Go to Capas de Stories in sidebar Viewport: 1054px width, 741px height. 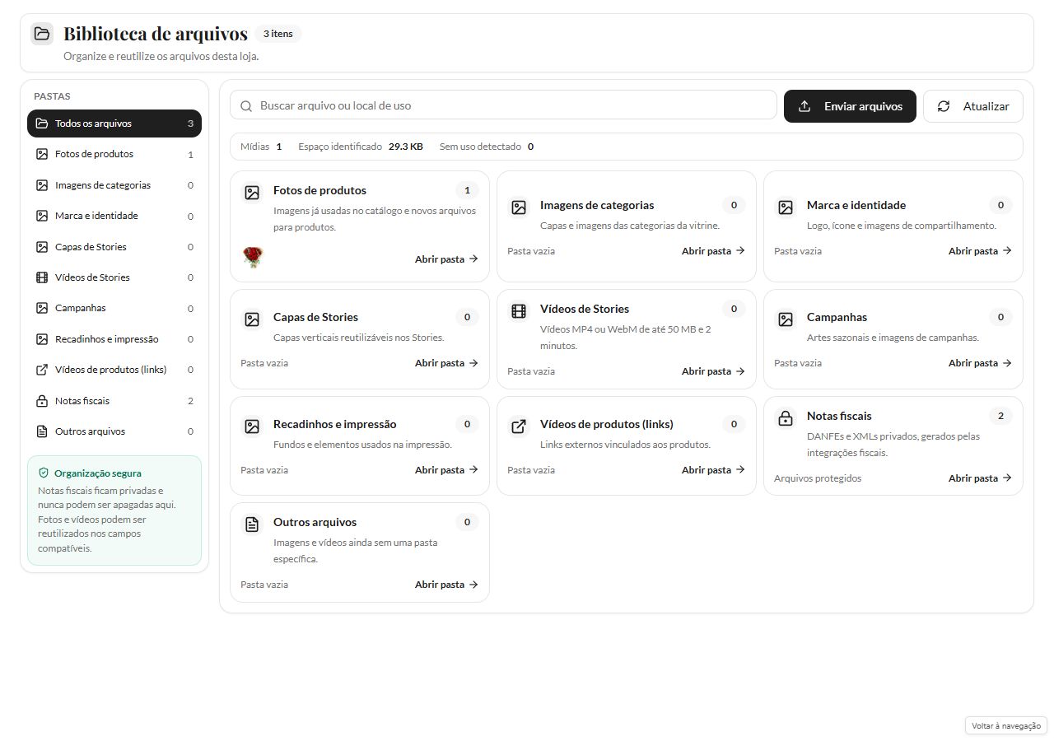click(x=114, y=247)
